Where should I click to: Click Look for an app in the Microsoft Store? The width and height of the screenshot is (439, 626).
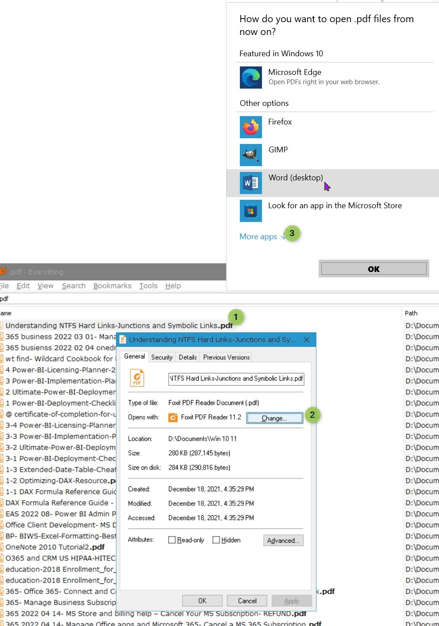[335, 206]
